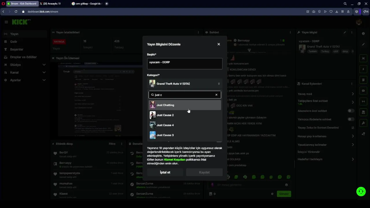This screenshot has height=208, width=370.
Task: Click the browser address bar URL
Action: [x=43, y=12]
